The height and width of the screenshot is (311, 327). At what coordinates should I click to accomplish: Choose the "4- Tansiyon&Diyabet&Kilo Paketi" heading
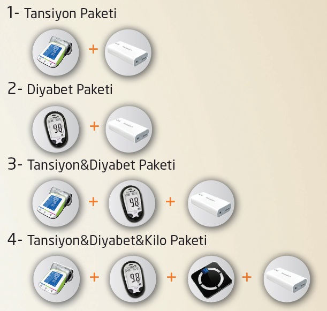pos(107,240)
